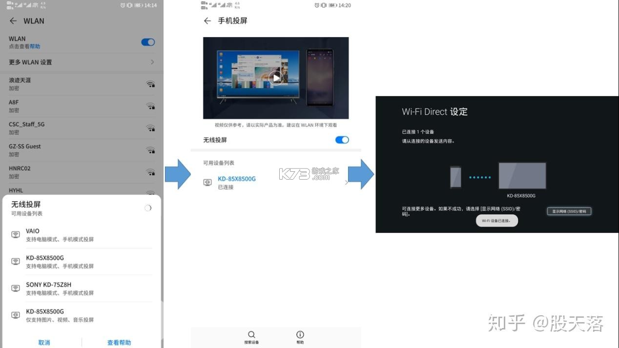Image resolution: width=619 pixels, height=348 pixels.
Task: Tap the alarm icon in left status bar
Action: pos(123,5)
